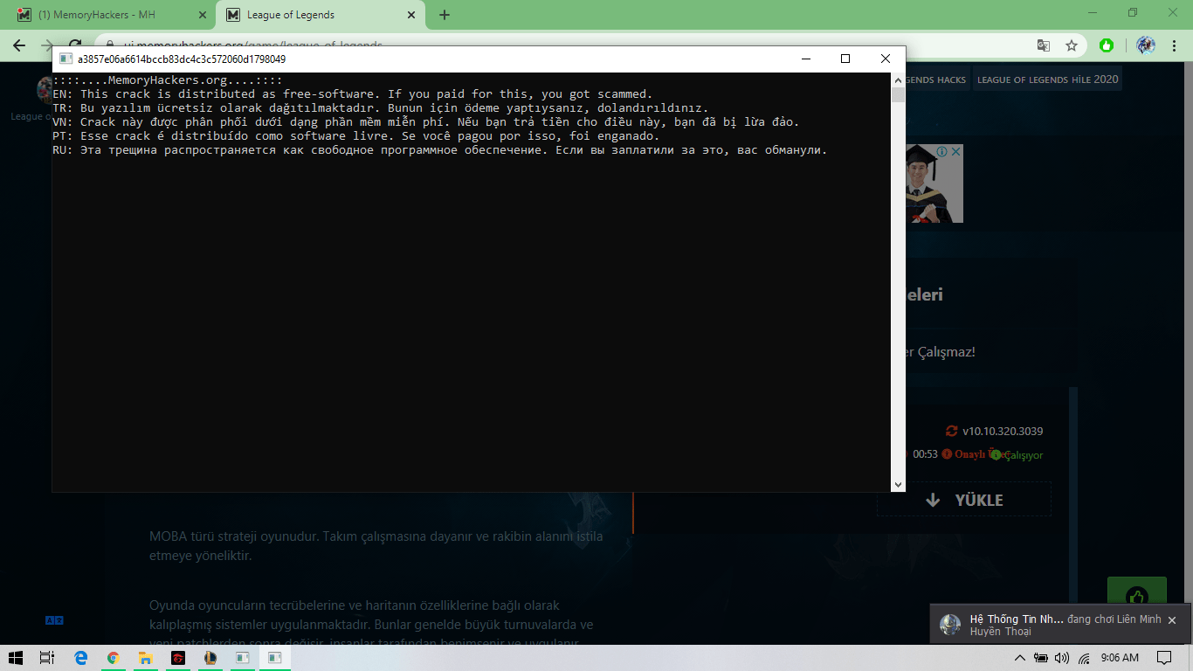Bookmark this page with the star icon

(x=1071, y=45)
